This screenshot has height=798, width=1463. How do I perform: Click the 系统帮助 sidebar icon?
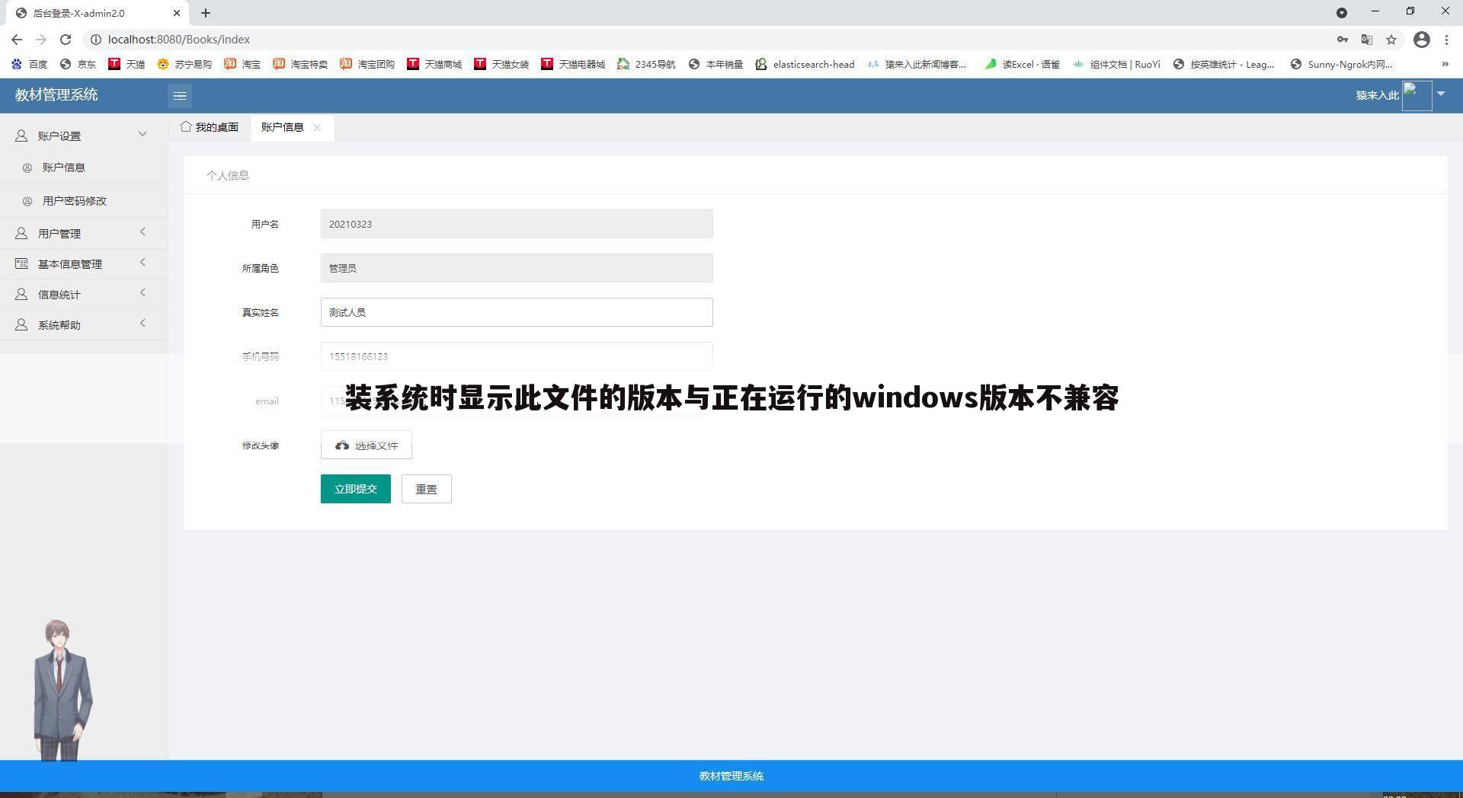tap(21, 324)
